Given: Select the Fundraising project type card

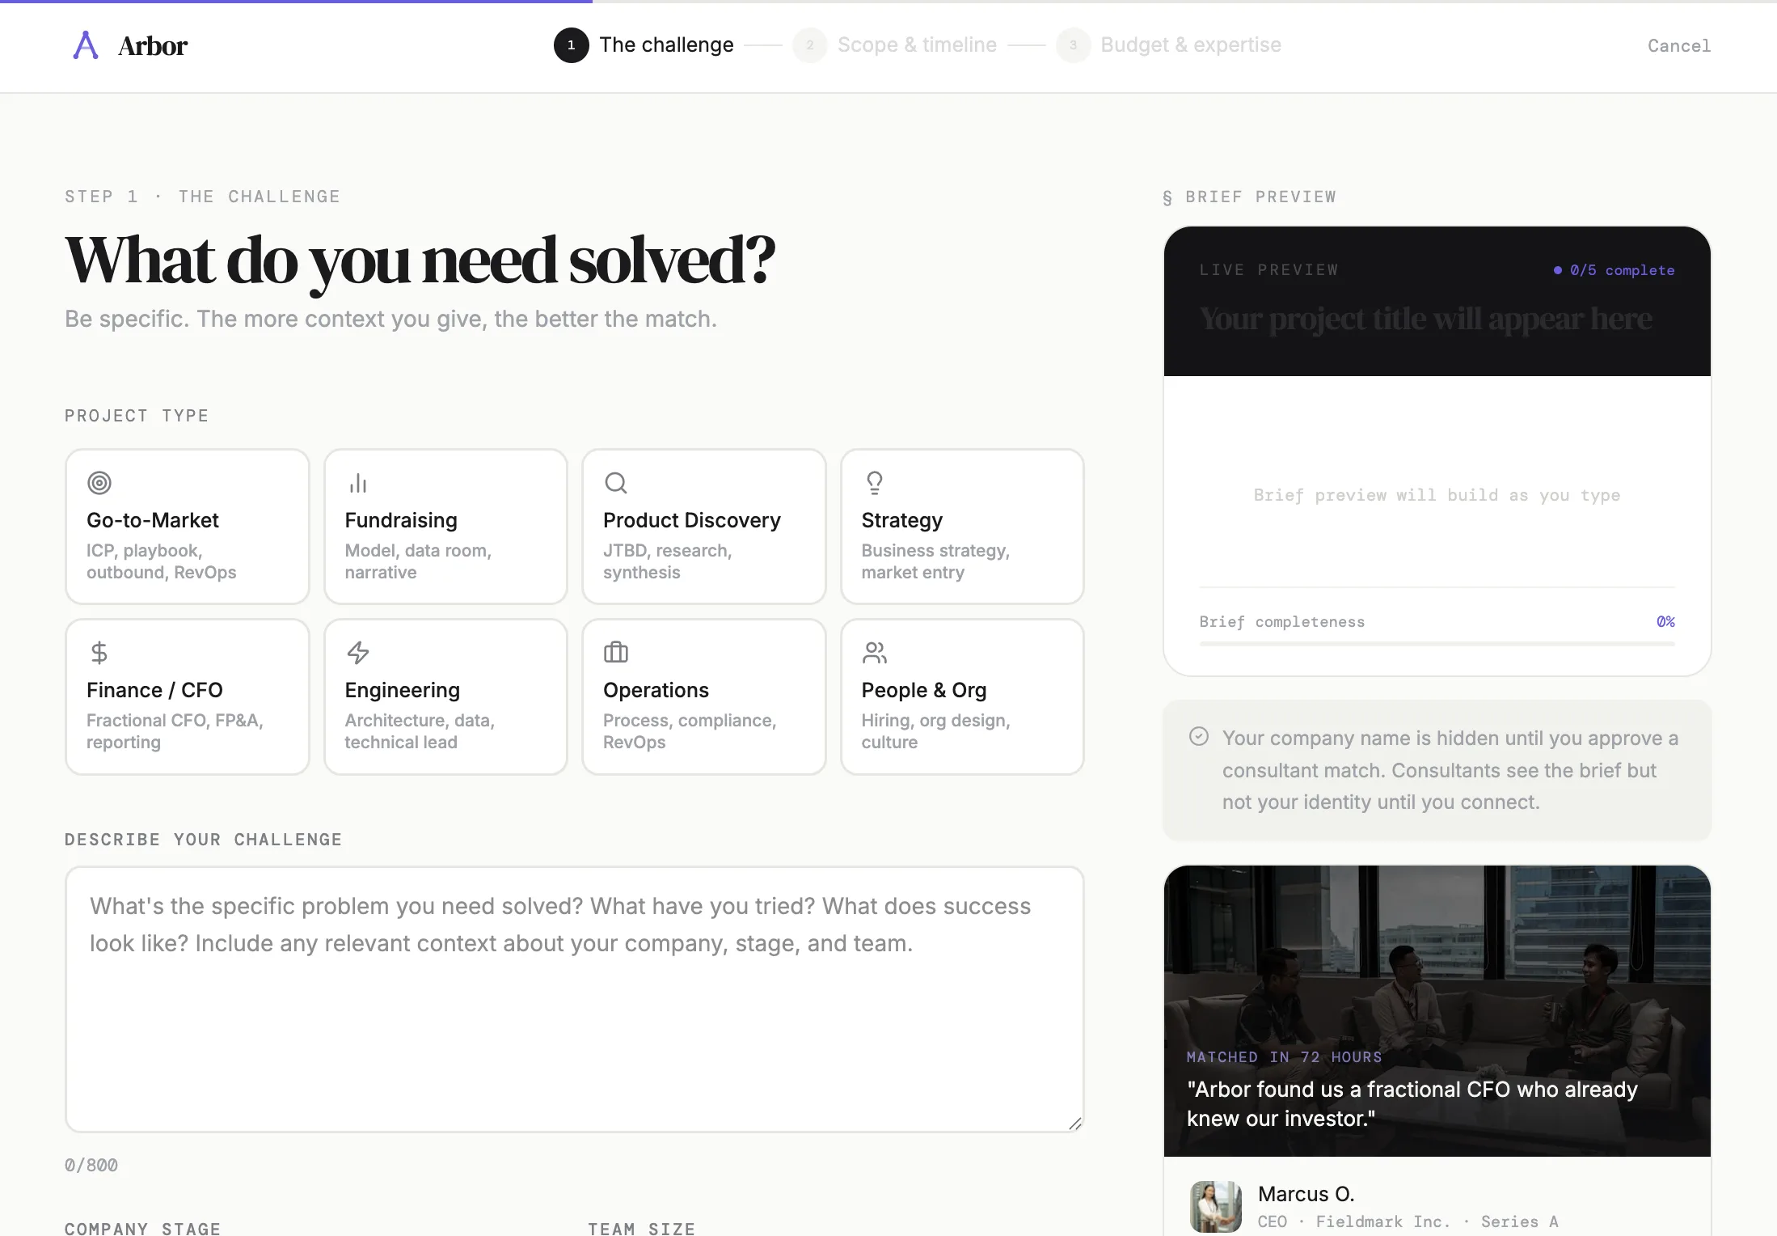Looking at the screenshot, I should (445, 526).
